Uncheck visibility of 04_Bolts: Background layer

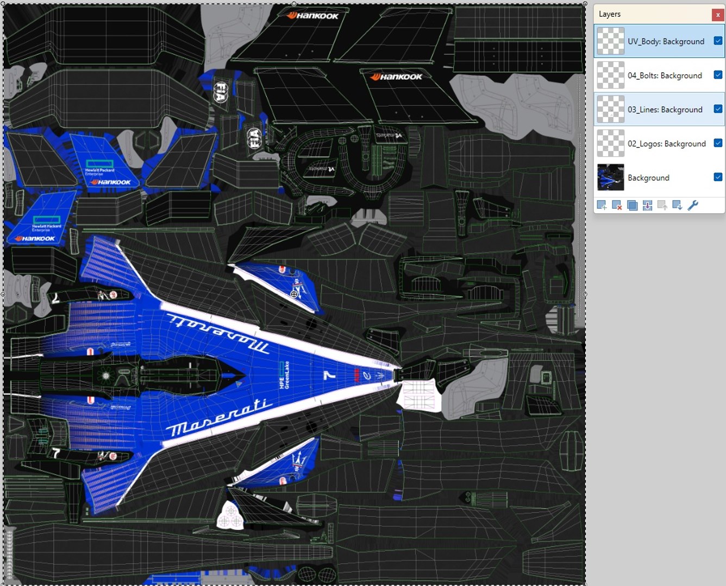718,75
